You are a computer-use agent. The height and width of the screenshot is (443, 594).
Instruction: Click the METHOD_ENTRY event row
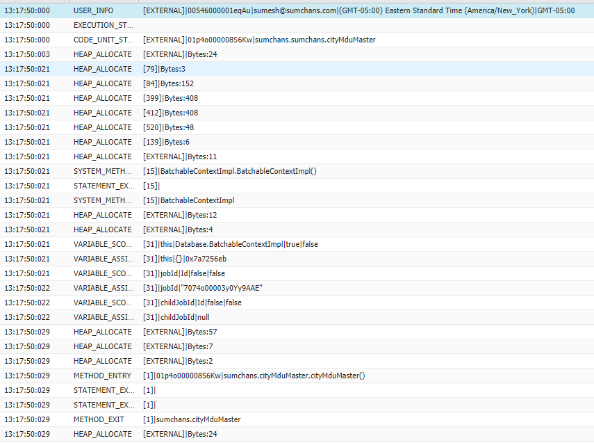(99, 376)
